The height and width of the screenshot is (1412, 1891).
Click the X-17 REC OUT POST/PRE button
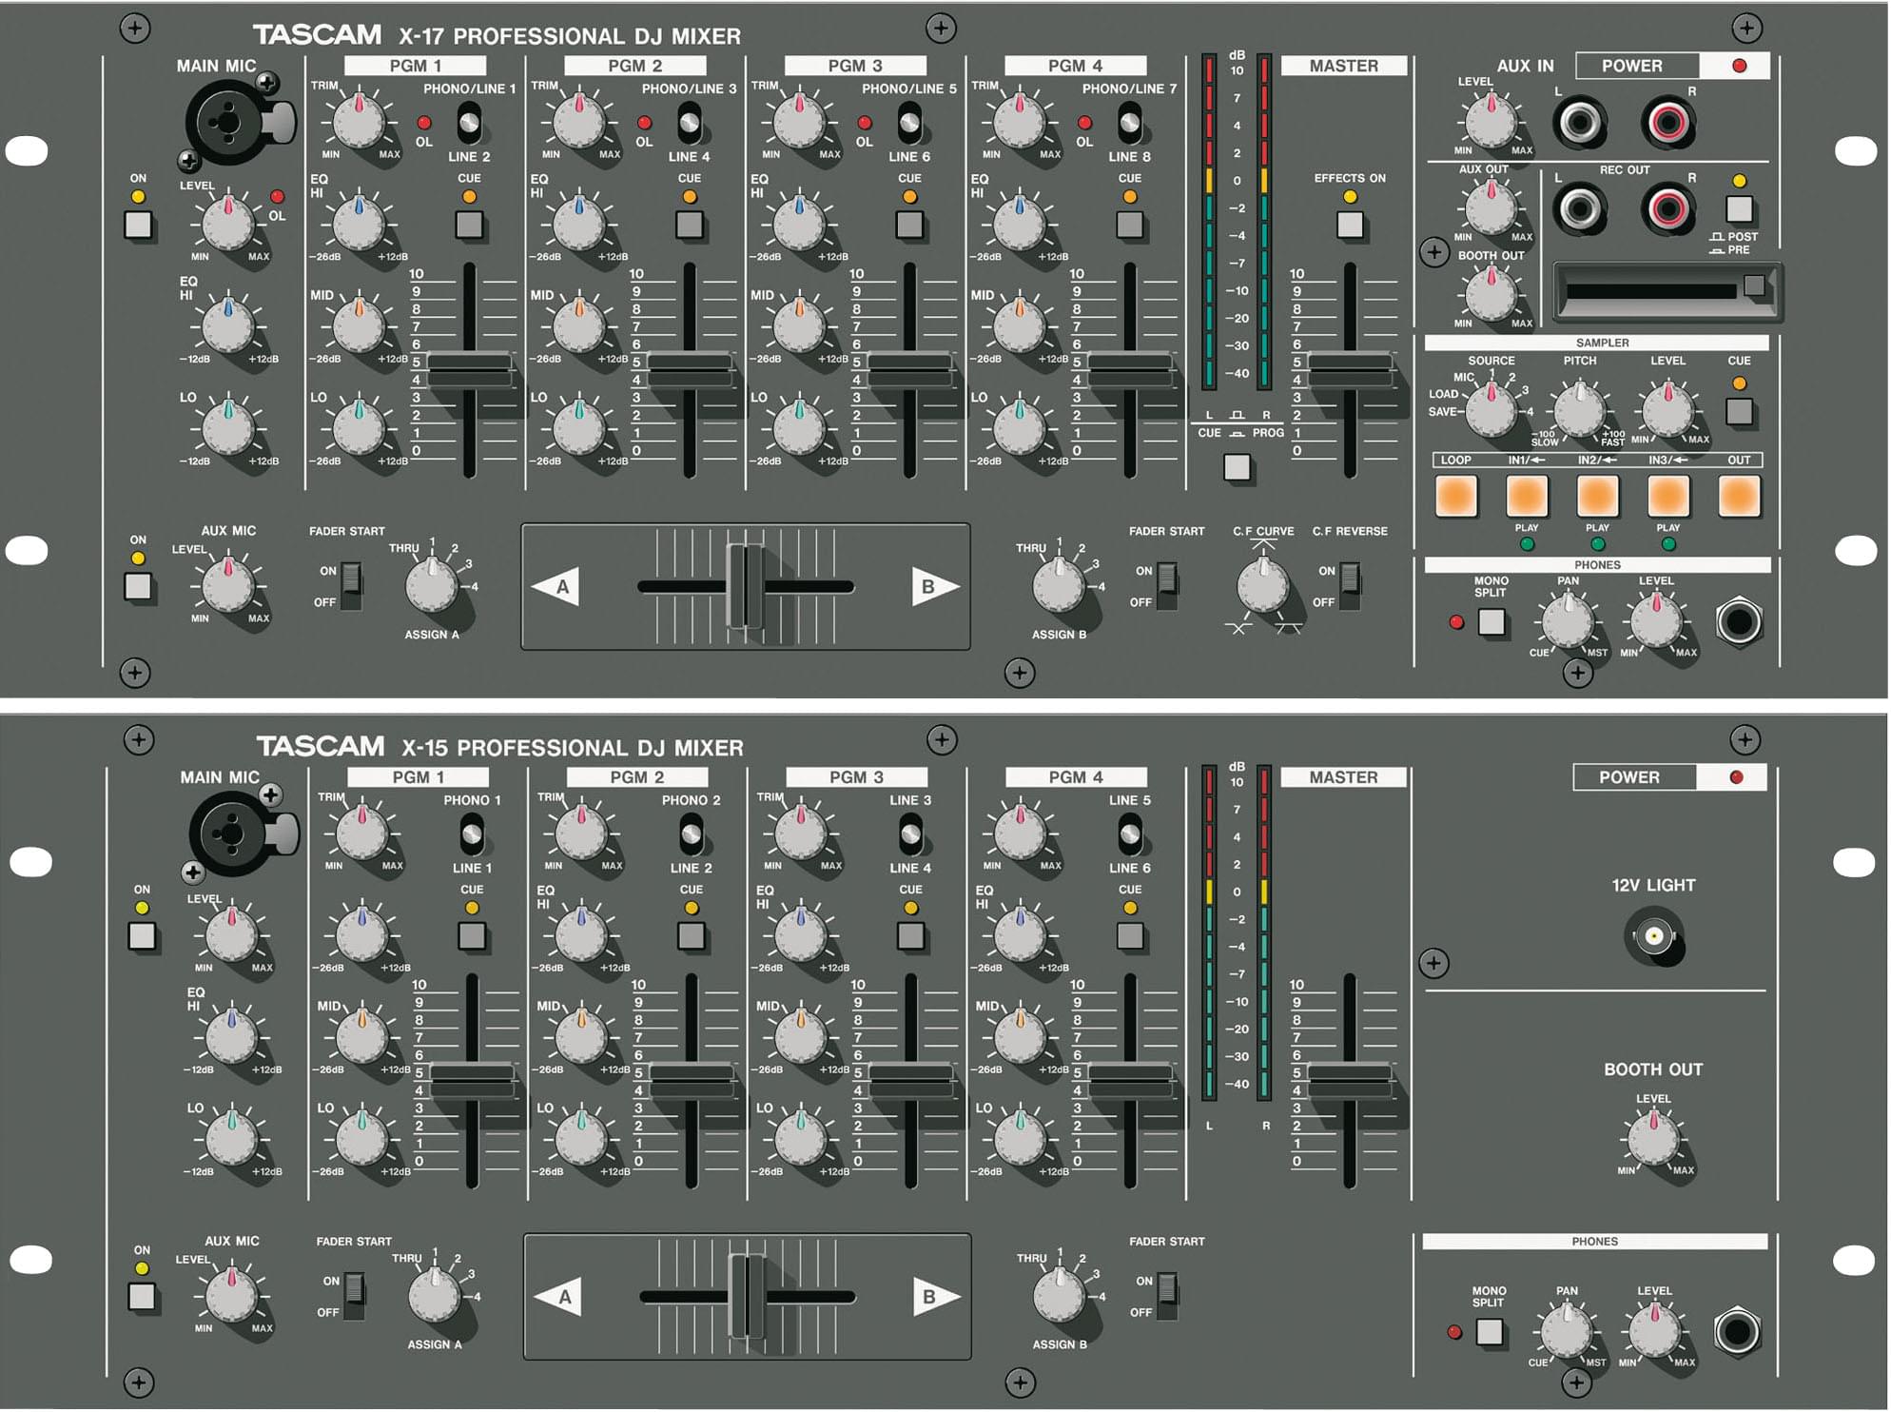click(x=1739, y=208)
